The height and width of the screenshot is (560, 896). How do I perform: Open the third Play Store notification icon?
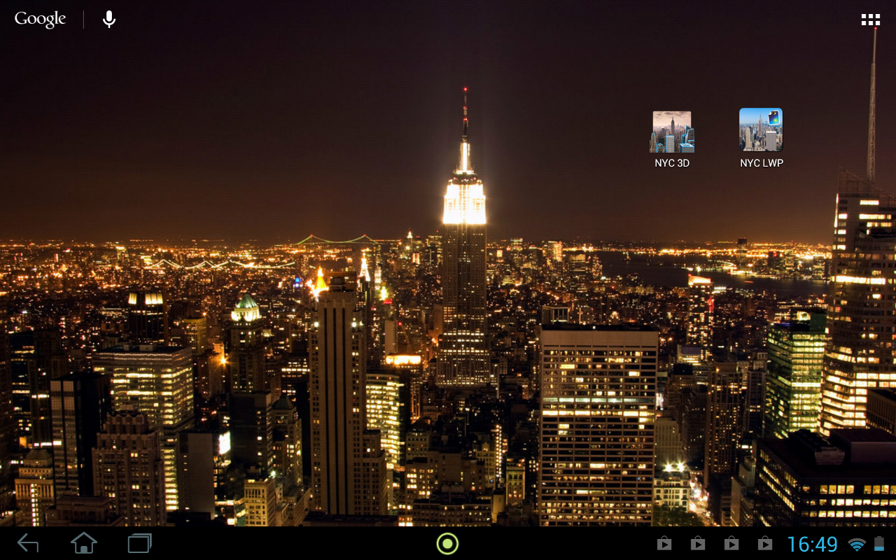pyautogui.click(x=731, y=543)
